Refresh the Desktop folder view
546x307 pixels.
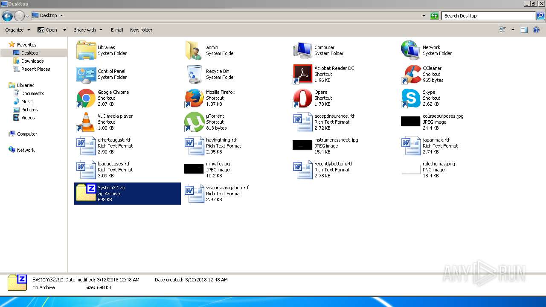point(434,16)
